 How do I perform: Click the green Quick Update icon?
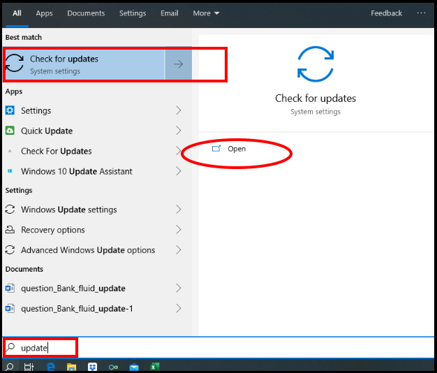tap(10, 131)
